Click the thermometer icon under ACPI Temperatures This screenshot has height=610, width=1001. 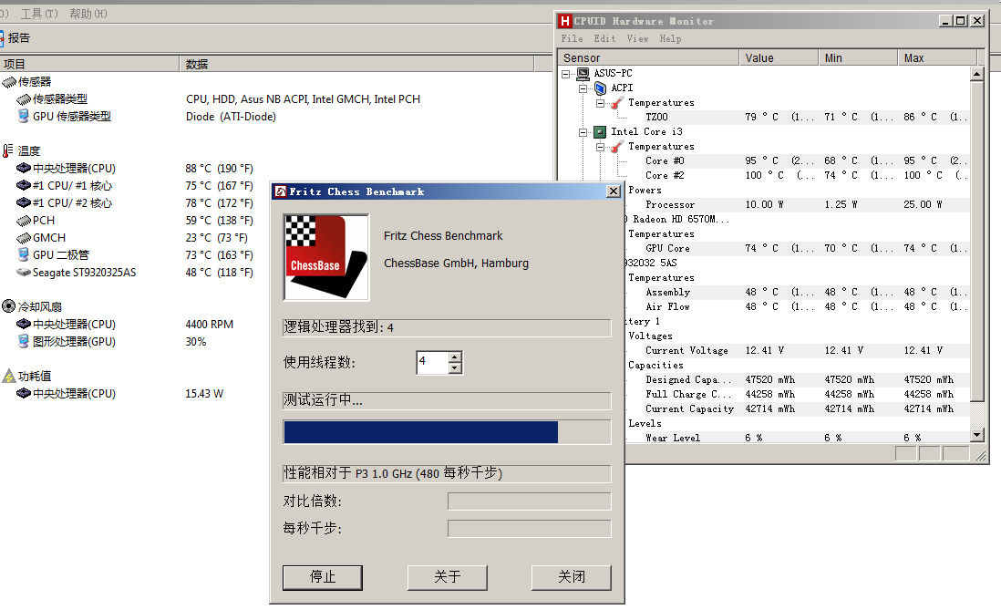point(616,103)
